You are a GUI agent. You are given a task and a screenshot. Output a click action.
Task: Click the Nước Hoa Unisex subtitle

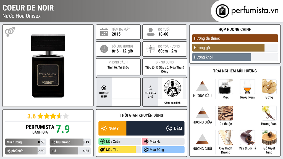coord(22,16)
